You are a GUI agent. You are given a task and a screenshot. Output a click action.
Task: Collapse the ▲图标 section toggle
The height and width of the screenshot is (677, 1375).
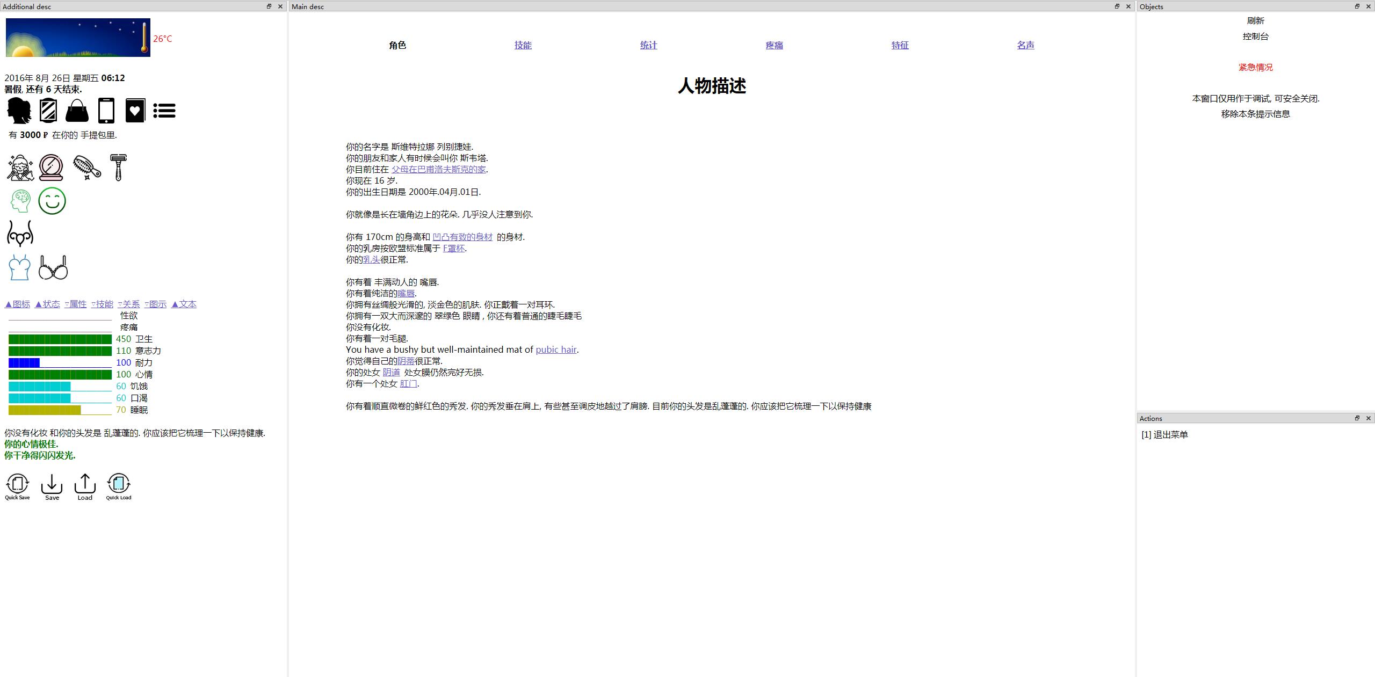click(x=17, y=304)
